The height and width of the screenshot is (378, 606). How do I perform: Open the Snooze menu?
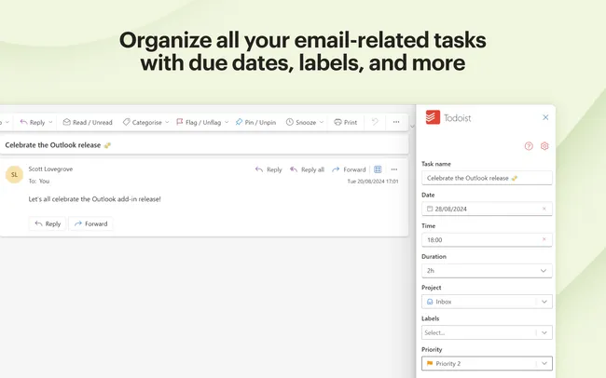pos(305,122)
